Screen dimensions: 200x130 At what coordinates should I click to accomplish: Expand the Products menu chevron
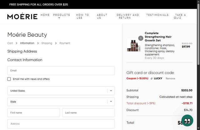click(59, 18)
